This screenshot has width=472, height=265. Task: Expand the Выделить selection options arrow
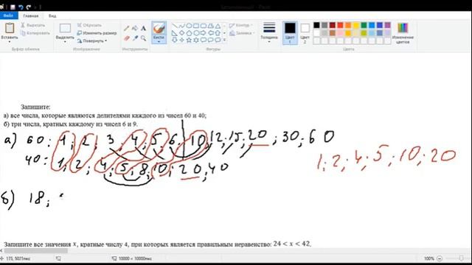tap(65, 41)
